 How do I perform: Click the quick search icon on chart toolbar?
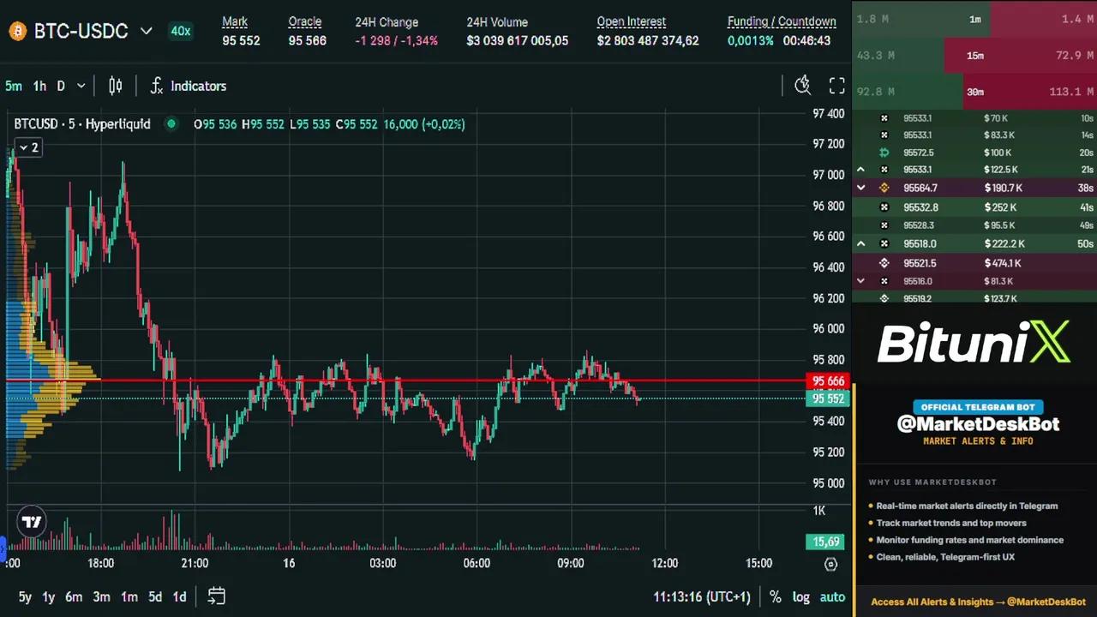pyautogui.click(x=802, y=85)
